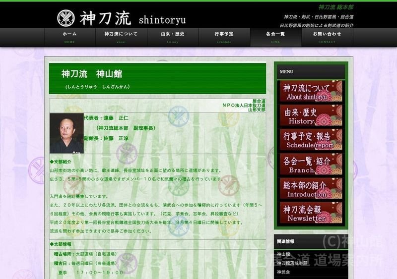Open the Schedule/report sidebar banner
This screenshot has width=397, height=279.
tap(311, 140)
